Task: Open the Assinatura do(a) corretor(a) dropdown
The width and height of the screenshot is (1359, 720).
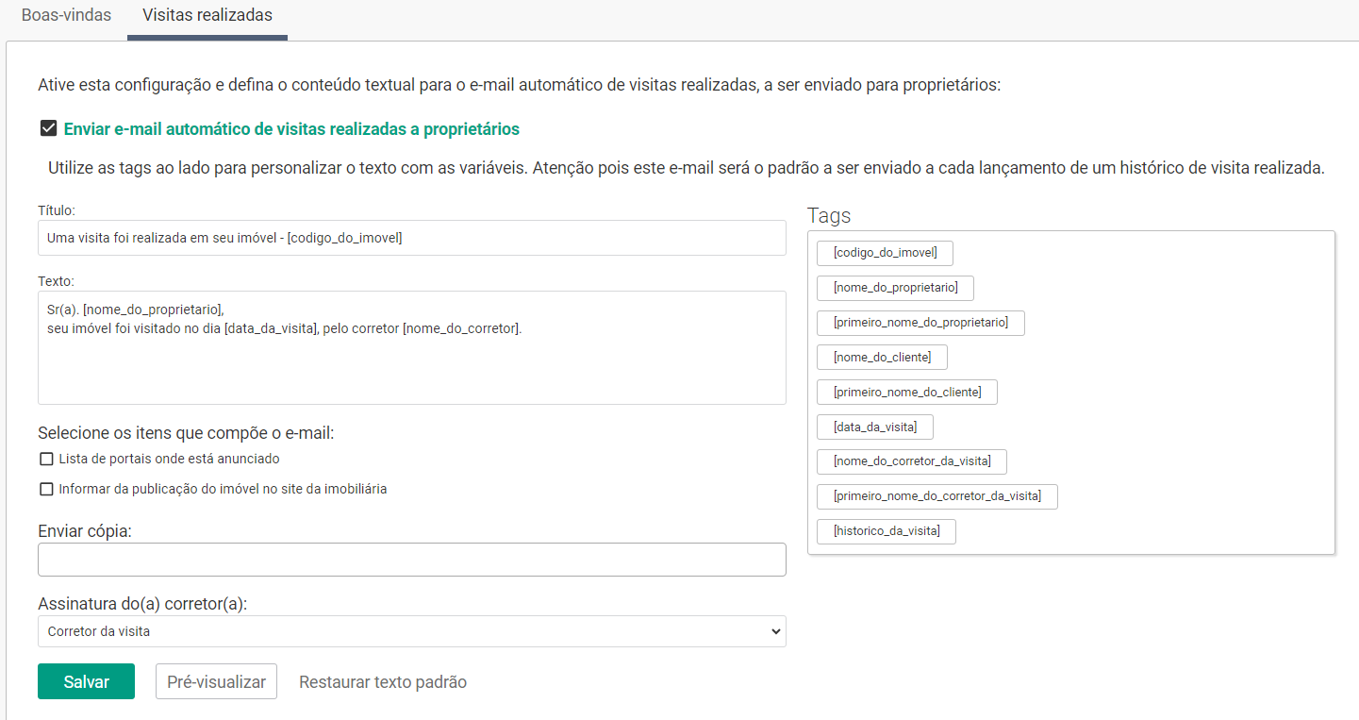Action: [x=411, y=631]
